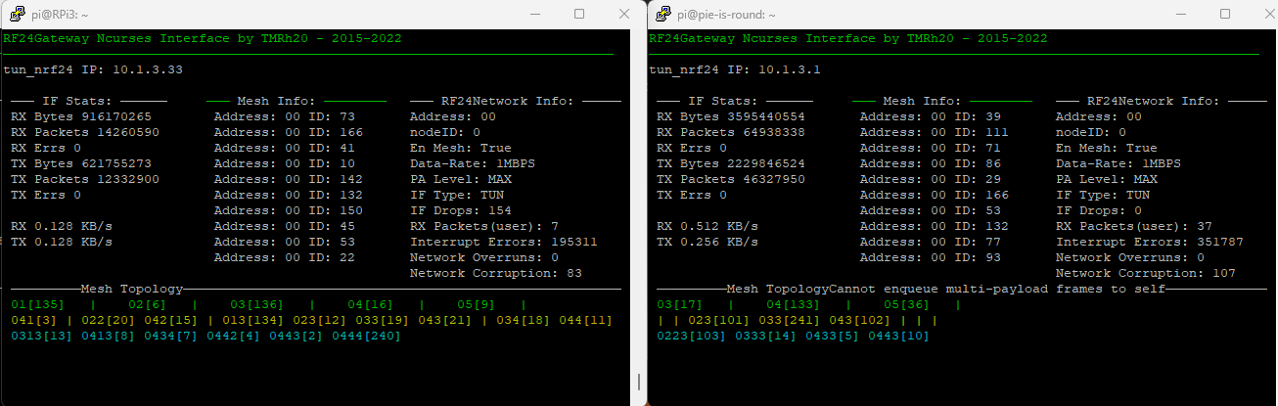This screenshot has width=1278, height=406.
Task: Click mesh entry 'Address: 00 ID: 86'
Action: coord(931,163)
